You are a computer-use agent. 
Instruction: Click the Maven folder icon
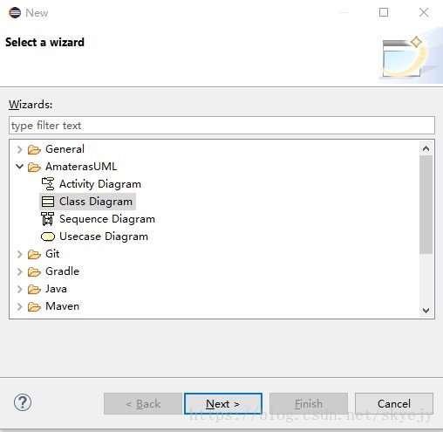tap(34, 306)
